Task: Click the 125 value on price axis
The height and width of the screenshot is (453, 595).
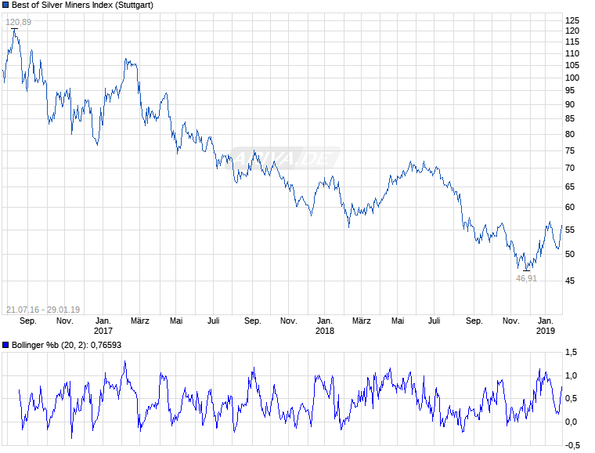Action: point(572,20)
